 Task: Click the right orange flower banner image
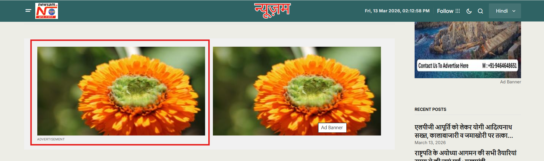[297, 91]
